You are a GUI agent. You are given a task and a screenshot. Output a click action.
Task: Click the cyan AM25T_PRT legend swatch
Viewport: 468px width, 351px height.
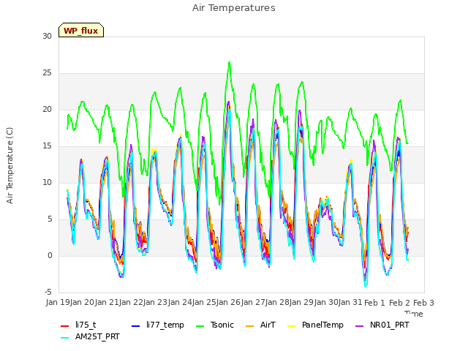(x=65, y=338)
